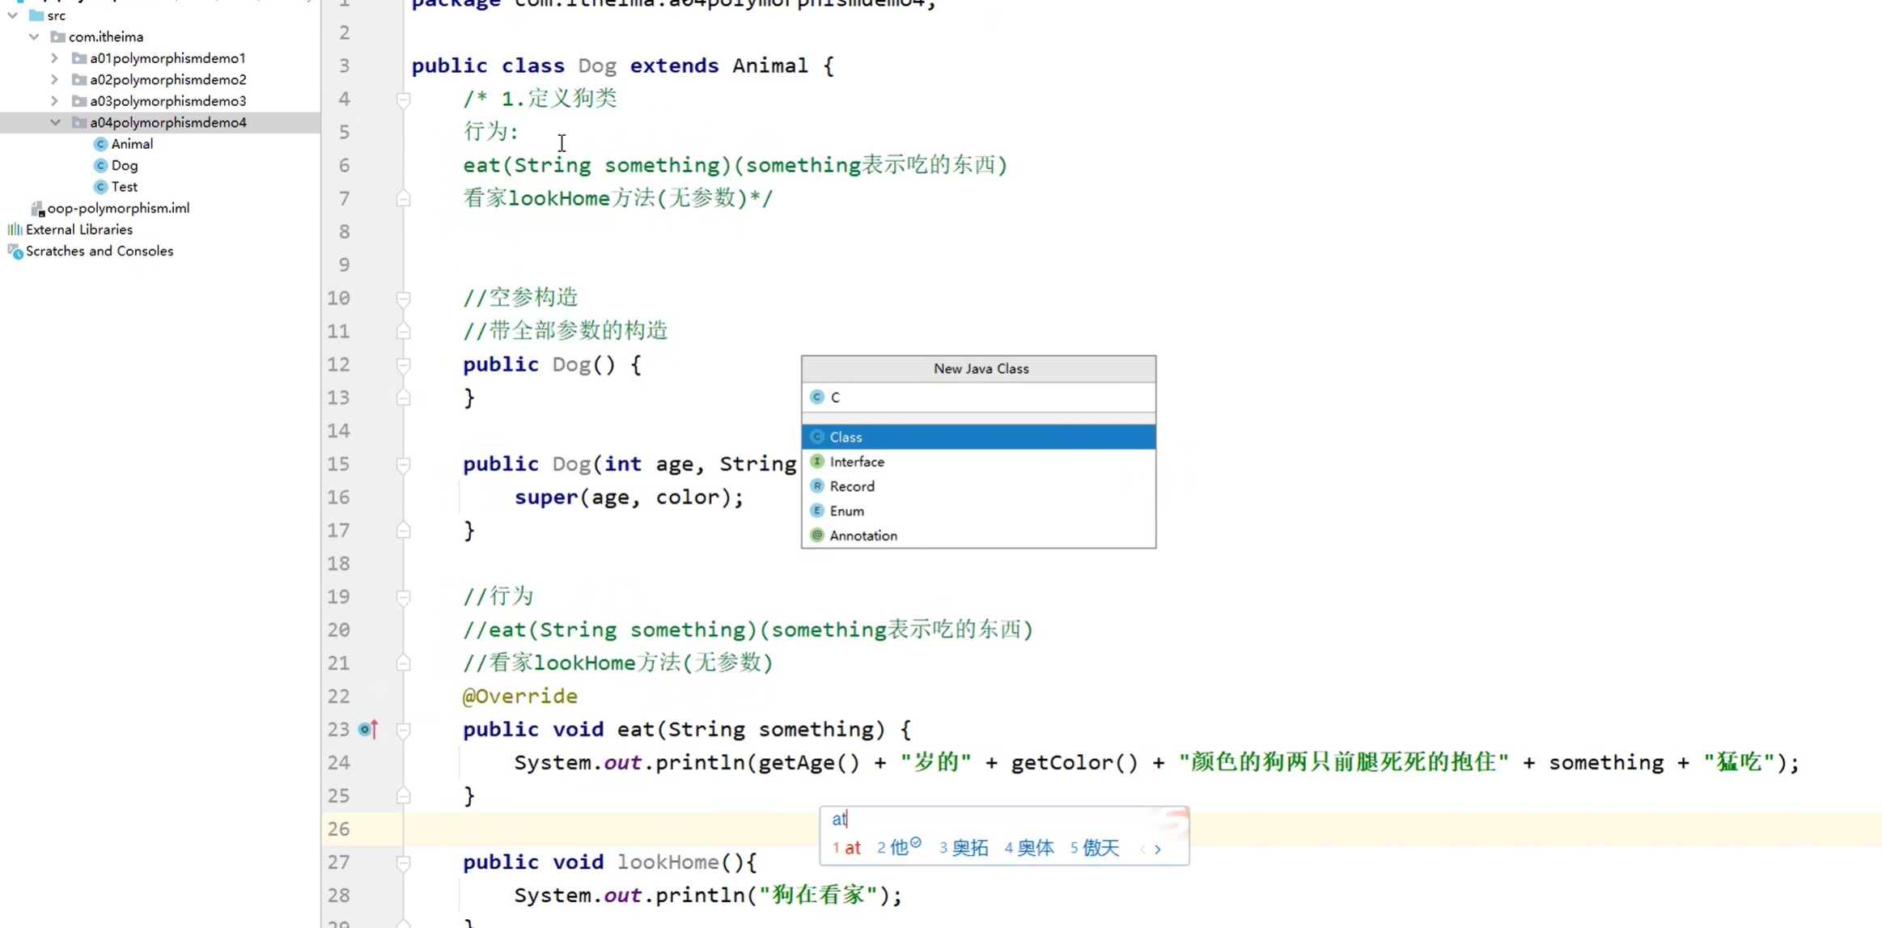Select Enum option in popup list
The image size is (1882, 928).
(846, 511)
